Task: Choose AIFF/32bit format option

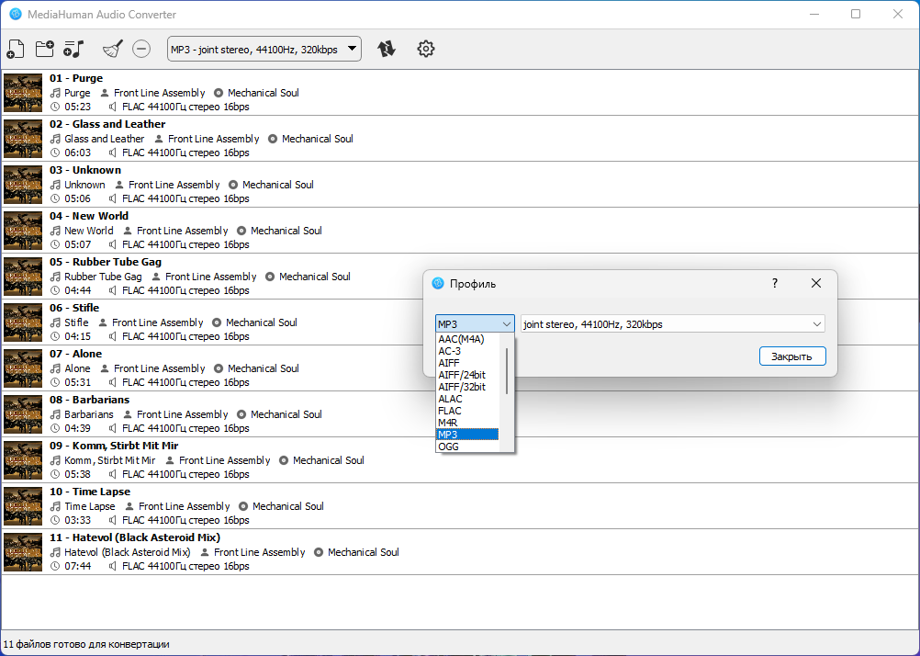Action: click(467, 387)
